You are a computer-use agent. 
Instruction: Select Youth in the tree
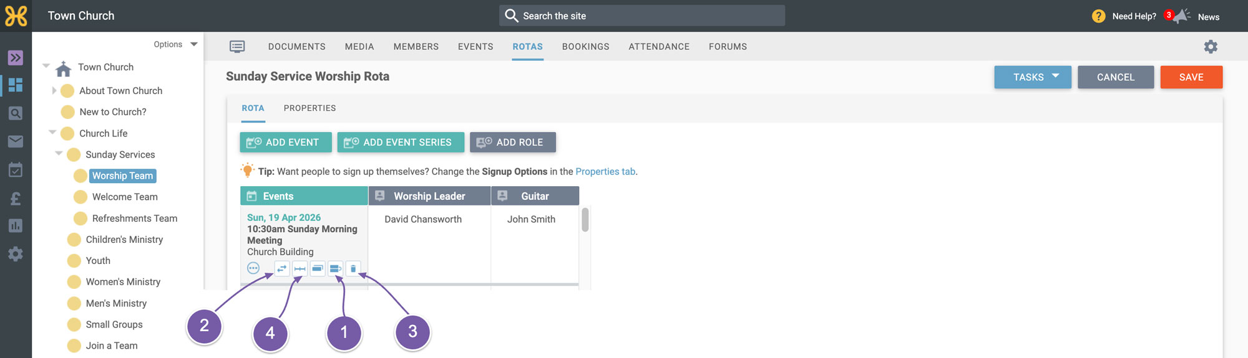click(x=98, y=261)
